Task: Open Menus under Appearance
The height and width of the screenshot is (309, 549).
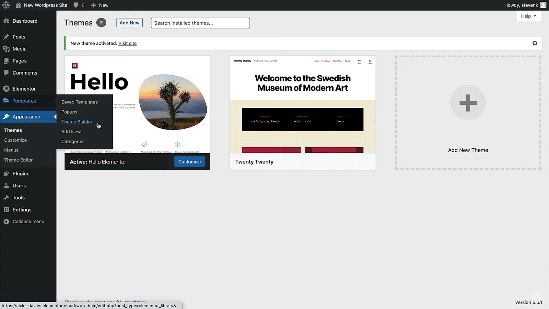Action: [11, 150]
